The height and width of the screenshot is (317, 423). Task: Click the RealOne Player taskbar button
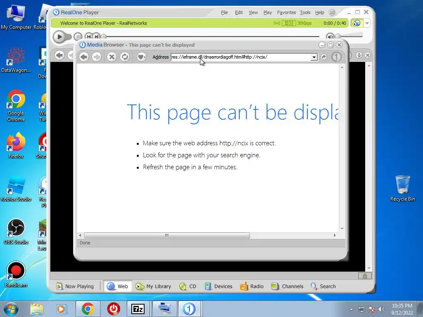[x=189, y=309]
